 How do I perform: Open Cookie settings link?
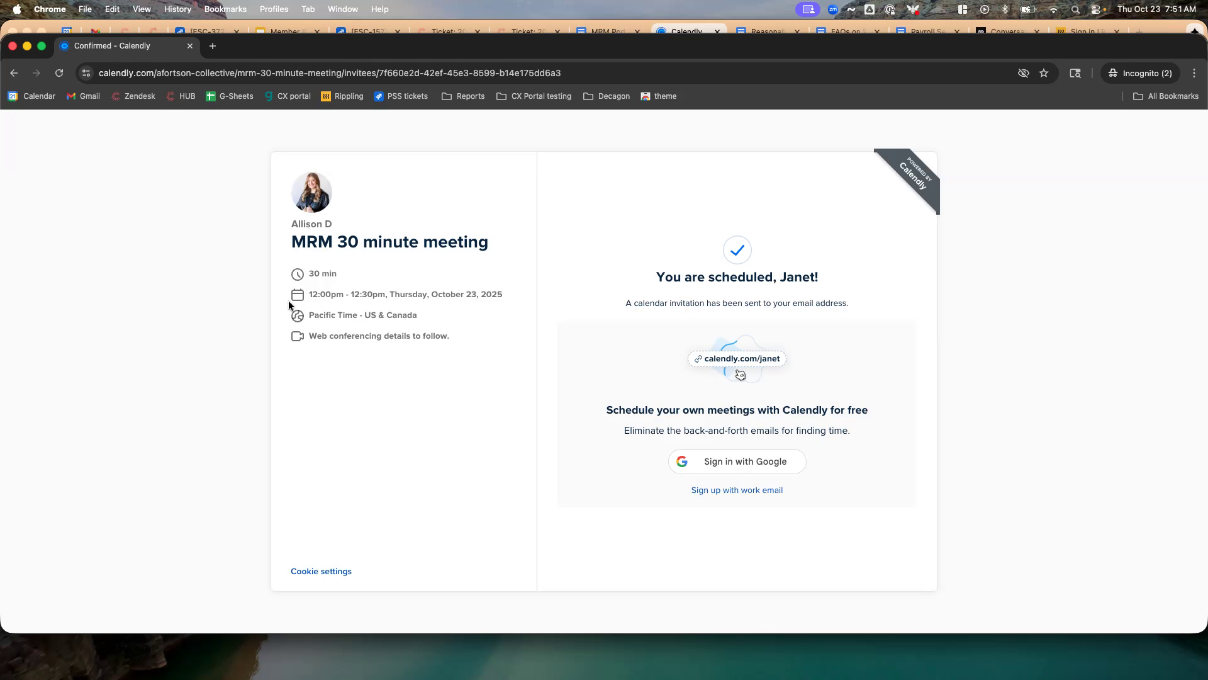[x=321, y=572]
